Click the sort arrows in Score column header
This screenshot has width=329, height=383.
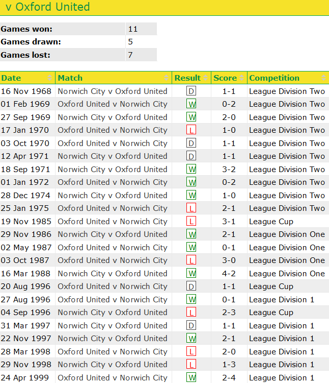(242, 78)
